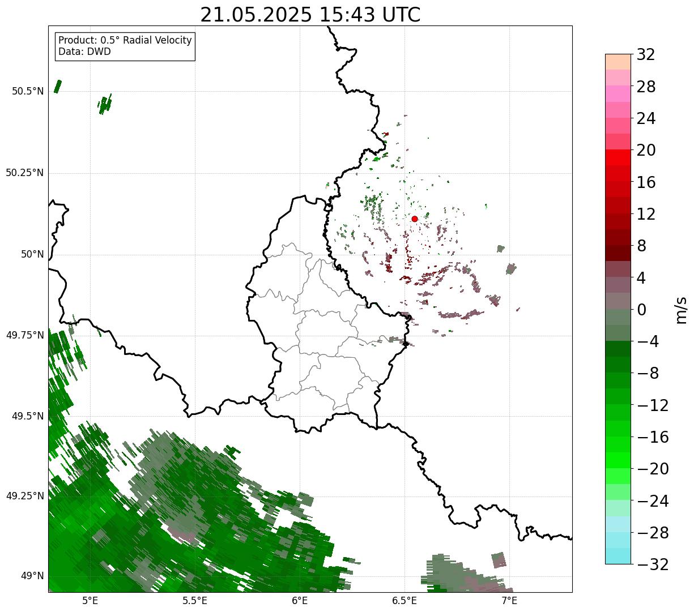Viewport: 694px width, 612px height.
Task: Click the longitude label '7°E'
Action: click(509, 601)
